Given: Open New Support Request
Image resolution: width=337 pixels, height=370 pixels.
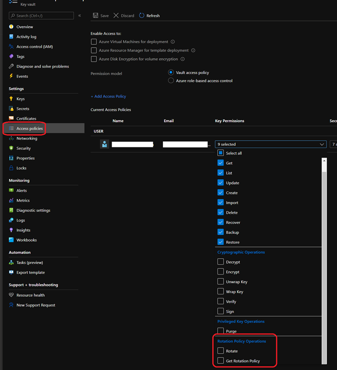Looking at the screenshot, I should pos(36,305).
